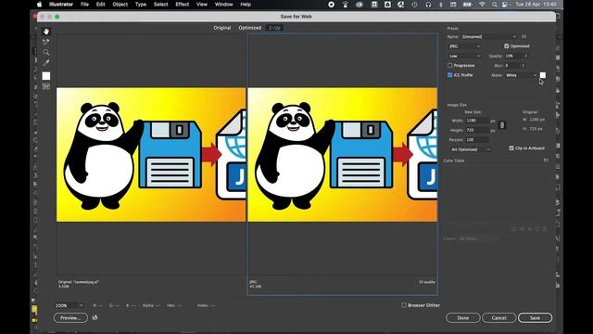Open the Type menu
The height and width of the screenshot is (334, 593).
(141, 5)
